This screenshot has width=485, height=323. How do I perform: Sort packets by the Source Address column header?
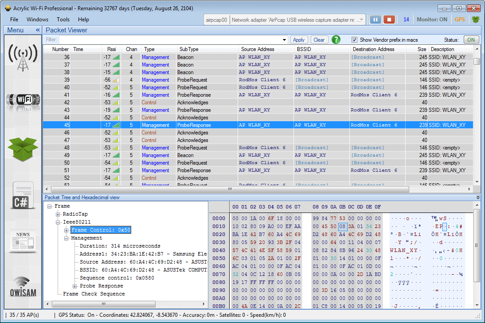tap(266, 49)
